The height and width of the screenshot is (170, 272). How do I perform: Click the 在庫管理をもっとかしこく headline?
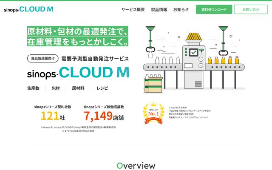77,42
